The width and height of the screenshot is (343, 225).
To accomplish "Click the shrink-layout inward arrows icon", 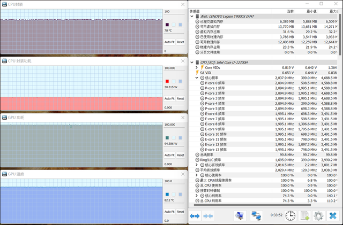I will [208, 216].
